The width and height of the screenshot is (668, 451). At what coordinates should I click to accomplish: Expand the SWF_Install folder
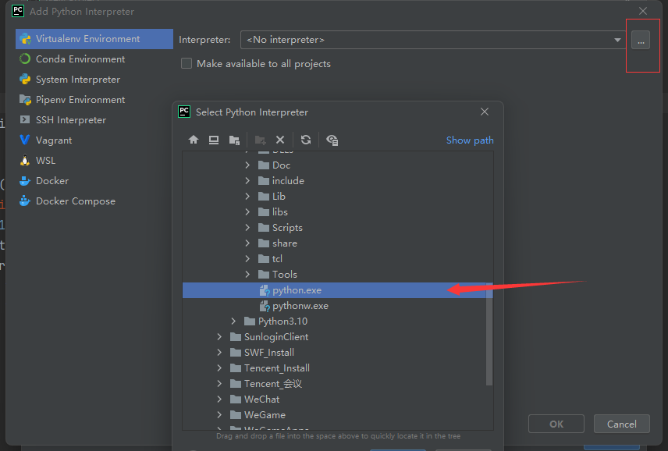tap(219, 352)
